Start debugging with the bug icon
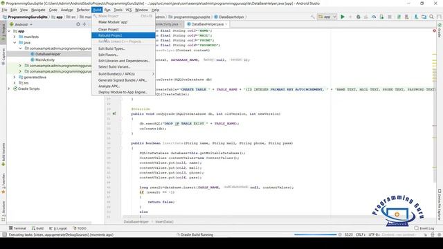Screen dimensions: 443x249 (x=359, y=17)
